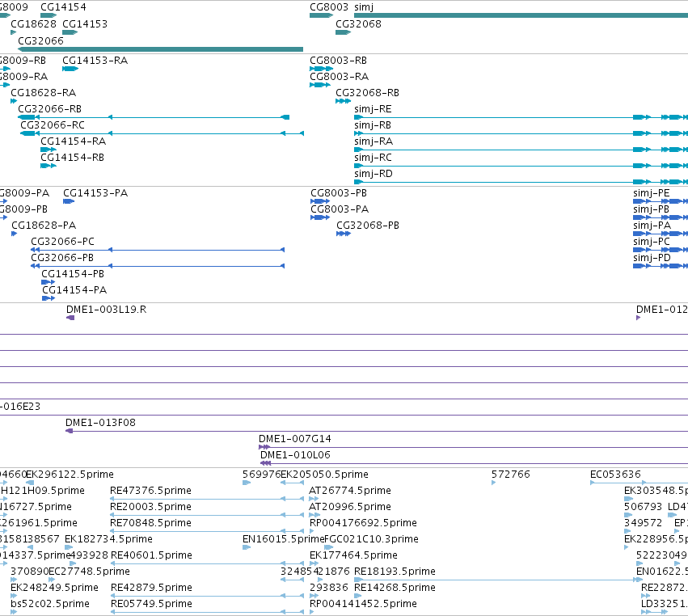688x616 pixels.
Task: Select the EC053636 feature label
Action: (x=615, y=475)
